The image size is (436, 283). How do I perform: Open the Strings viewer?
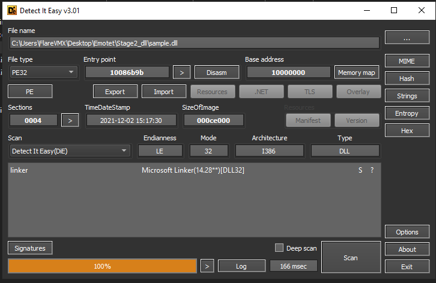click(407, 96)
